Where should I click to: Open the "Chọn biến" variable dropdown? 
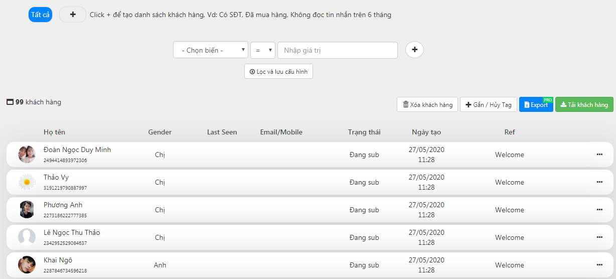tap(211, 50)
